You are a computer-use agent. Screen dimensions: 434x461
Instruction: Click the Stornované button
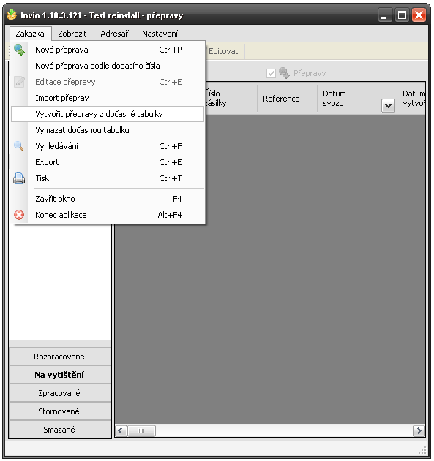click(x=60, y=411)
